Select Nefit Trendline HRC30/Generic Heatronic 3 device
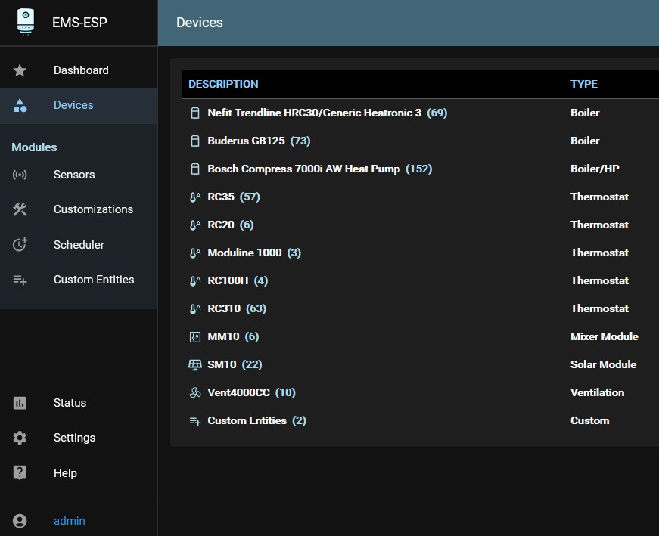The width and height of the screenshot is (659, 536). (x=420, y=113)
